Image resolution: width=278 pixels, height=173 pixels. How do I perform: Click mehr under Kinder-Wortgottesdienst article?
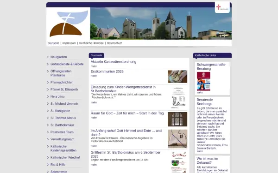tap(94, 102)
